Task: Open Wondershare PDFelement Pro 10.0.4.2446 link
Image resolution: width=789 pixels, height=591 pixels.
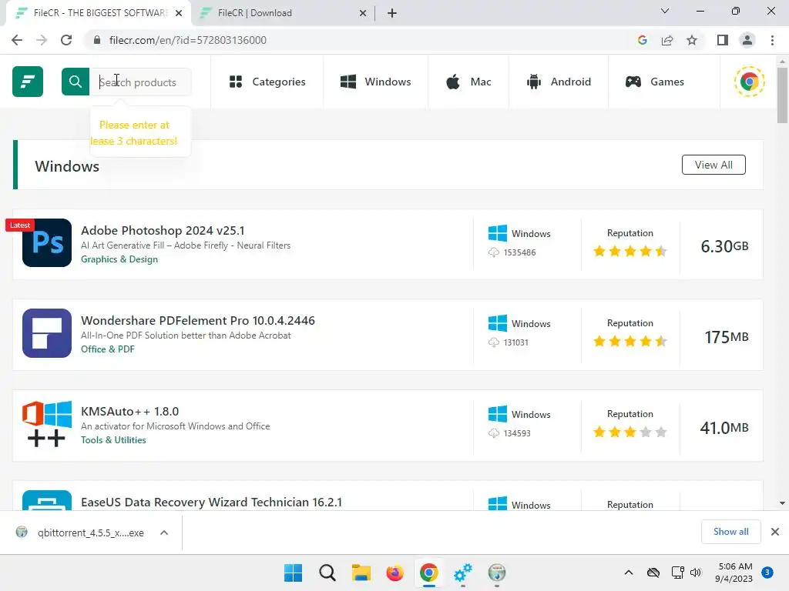Action: click(198, 321)
